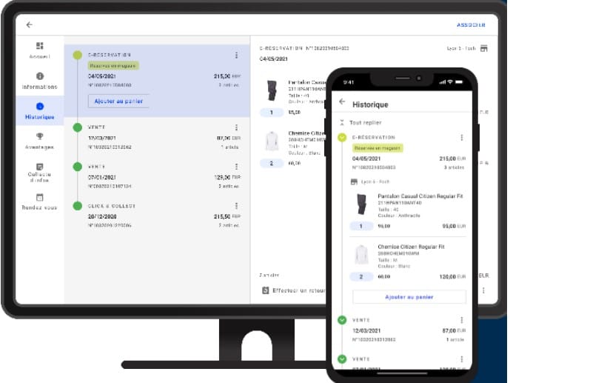Open the Collecte d'infos section
Viewport: 607px width, 383px height.
coord(40,171)
